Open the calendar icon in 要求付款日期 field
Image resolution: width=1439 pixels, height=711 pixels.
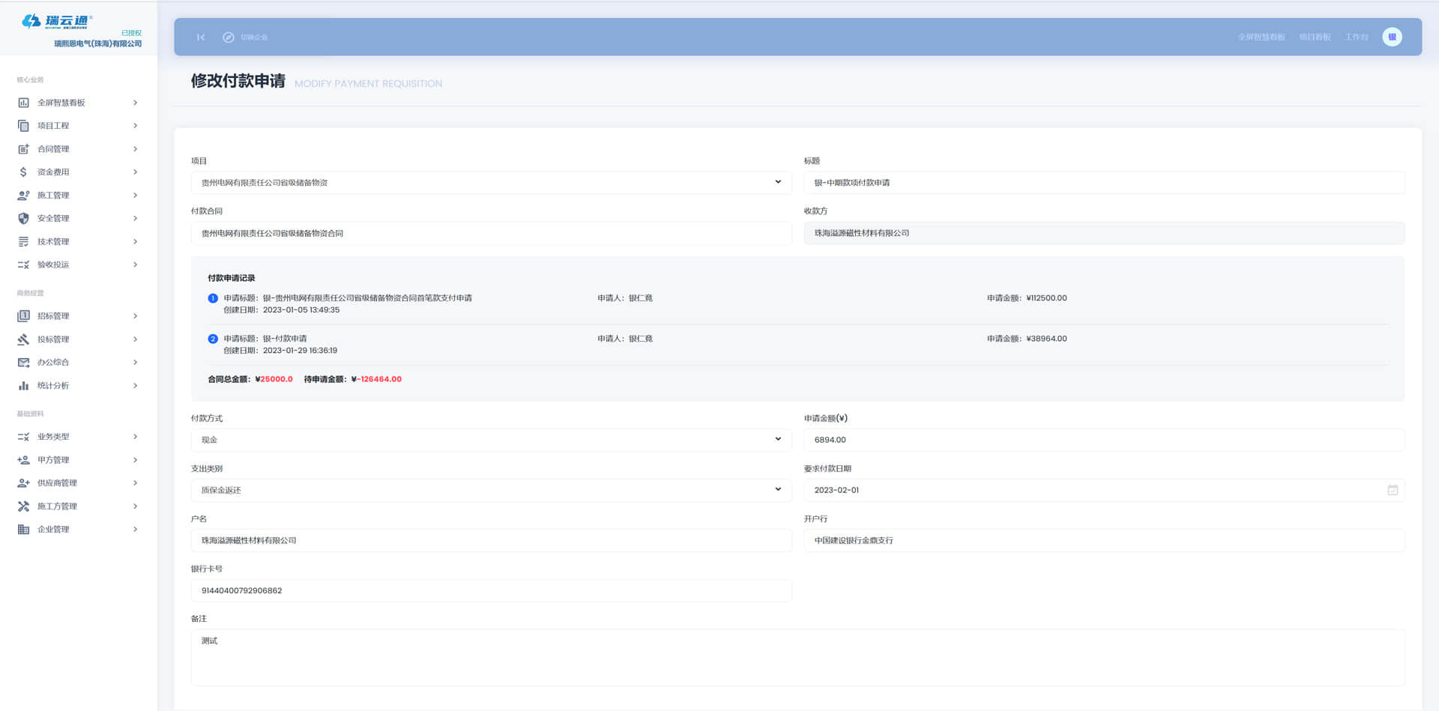(x=1393, y=490)
